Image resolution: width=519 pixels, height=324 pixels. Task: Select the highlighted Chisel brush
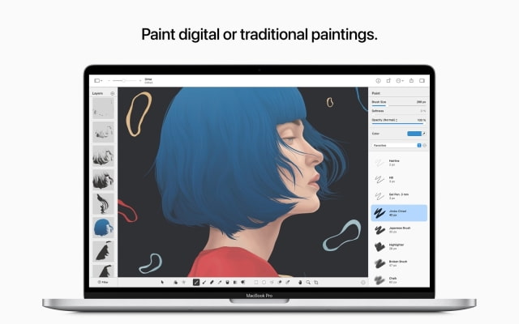(x=399, y=213)
